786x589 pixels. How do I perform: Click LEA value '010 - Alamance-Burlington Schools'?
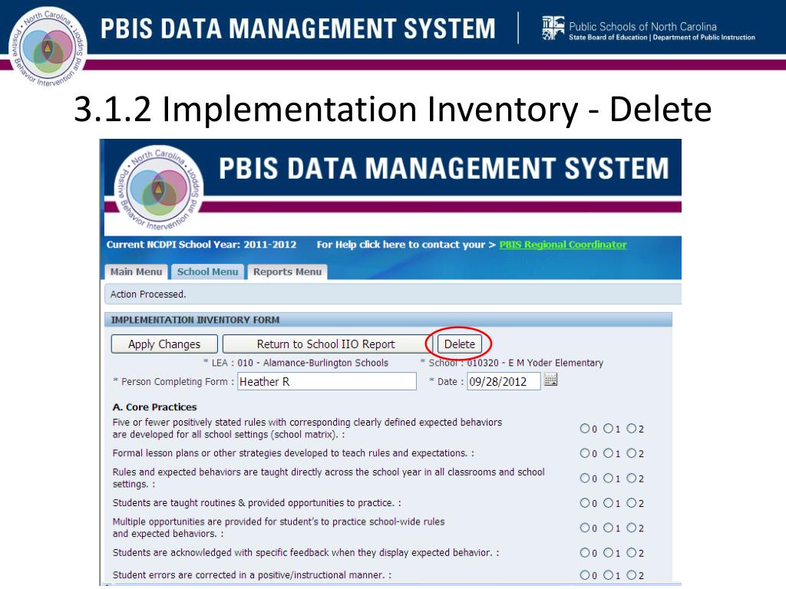point(313,363)
